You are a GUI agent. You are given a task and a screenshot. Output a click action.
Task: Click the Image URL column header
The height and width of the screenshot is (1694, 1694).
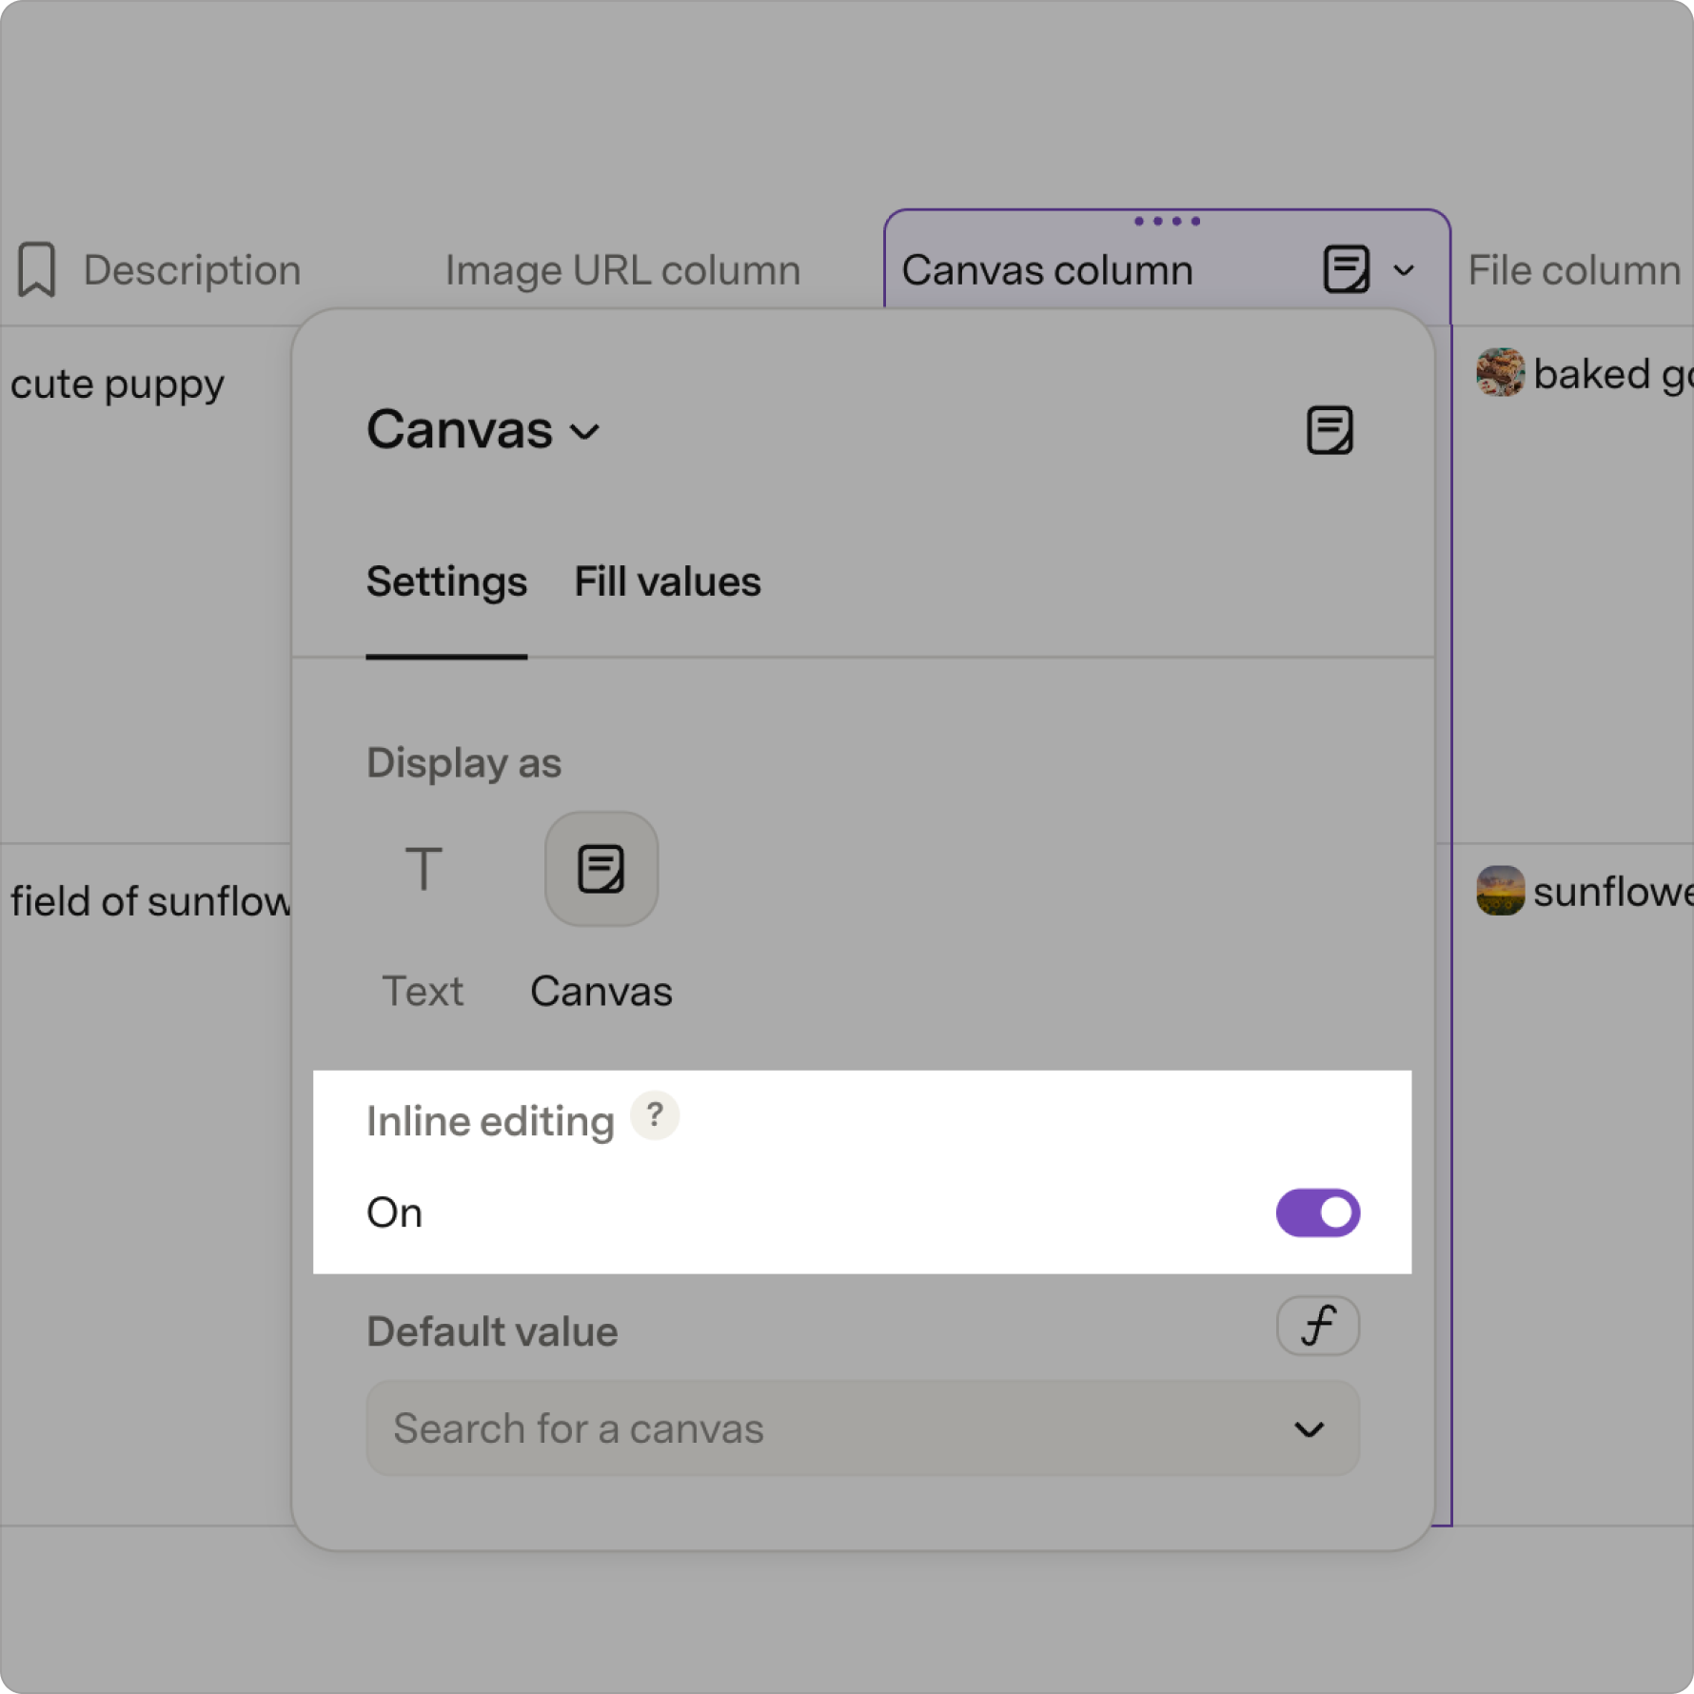click(x=622, y=270)
